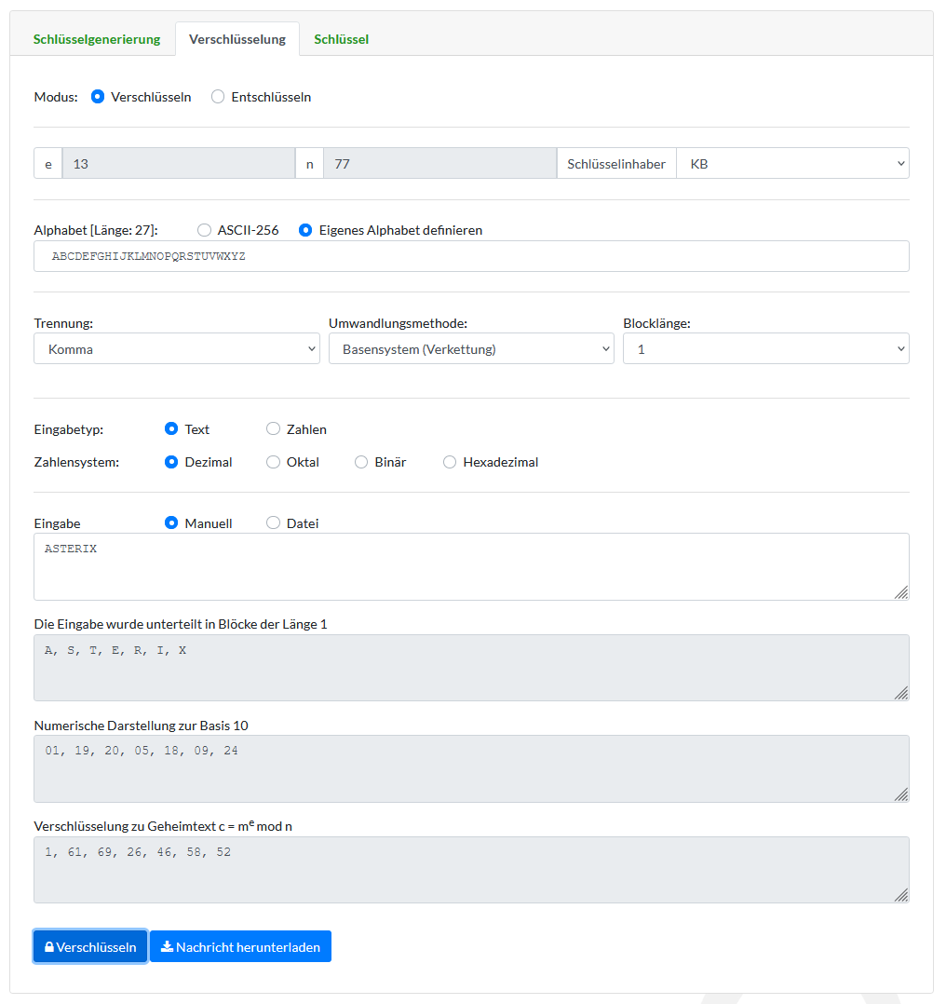The image size is (946, 1004).
Task: Expand the Trennung dropdown set to Komma
Action: click(x=177, y=349)
